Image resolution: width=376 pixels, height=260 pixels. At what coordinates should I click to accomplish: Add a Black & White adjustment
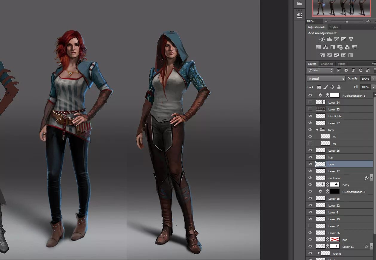[x=333, y=47]
